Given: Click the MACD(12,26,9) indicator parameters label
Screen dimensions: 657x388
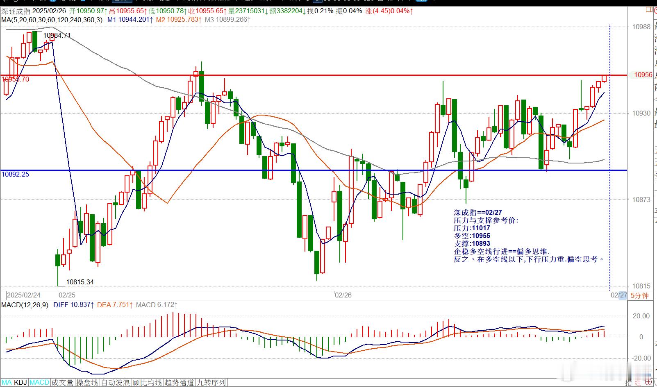Looking at the screenshot, I should coord(25,305).
